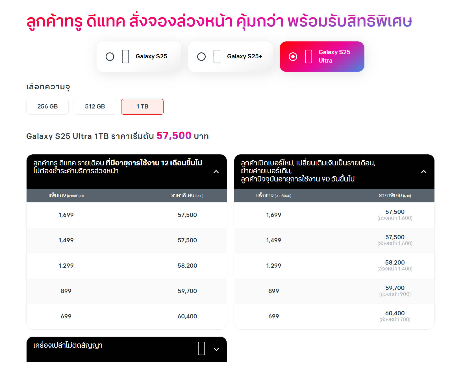450x377 pixels.
Task: Choose 512 GB storage capacity
Action: point(95,107)
